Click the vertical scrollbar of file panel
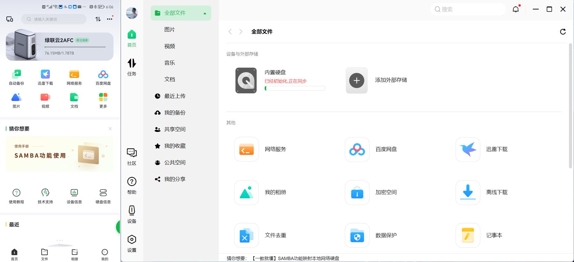 pos(570,106)
